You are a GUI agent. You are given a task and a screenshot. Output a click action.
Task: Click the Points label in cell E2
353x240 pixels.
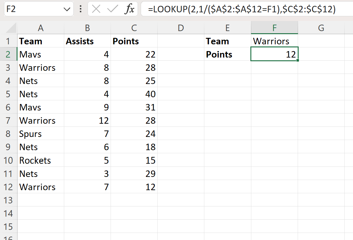coord(227,54)
